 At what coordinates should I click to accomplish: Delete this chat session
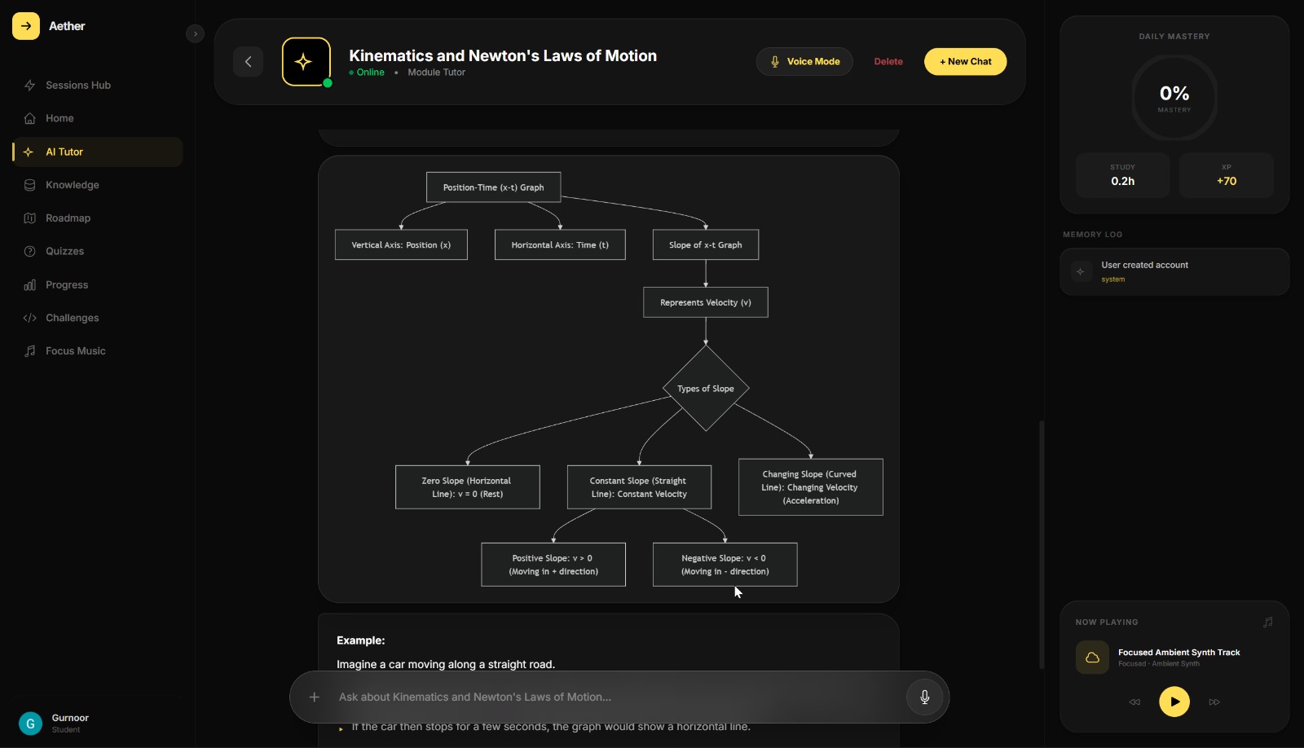click(888, 61)
